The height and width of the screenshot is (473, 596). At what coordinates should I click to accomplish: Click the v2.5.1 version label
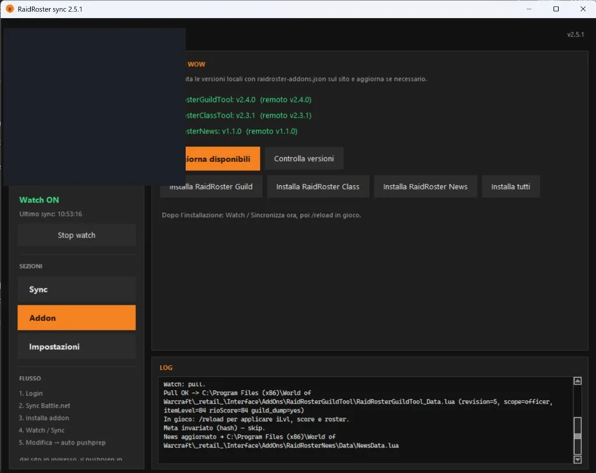(576, 34)
